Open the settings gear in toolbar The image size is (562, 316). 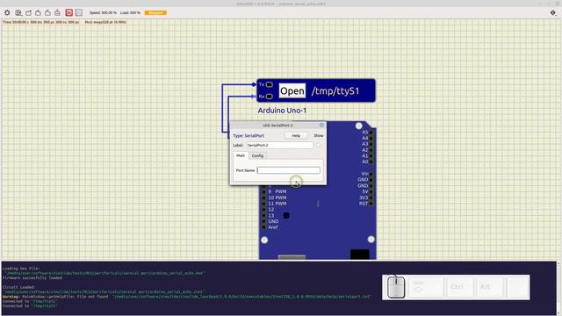pyautogui.click(x=7, y=12)
